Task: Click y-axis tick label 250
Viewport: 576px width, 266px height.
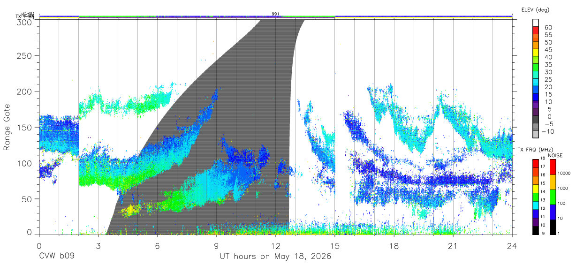Action: [x=25, y=55]
